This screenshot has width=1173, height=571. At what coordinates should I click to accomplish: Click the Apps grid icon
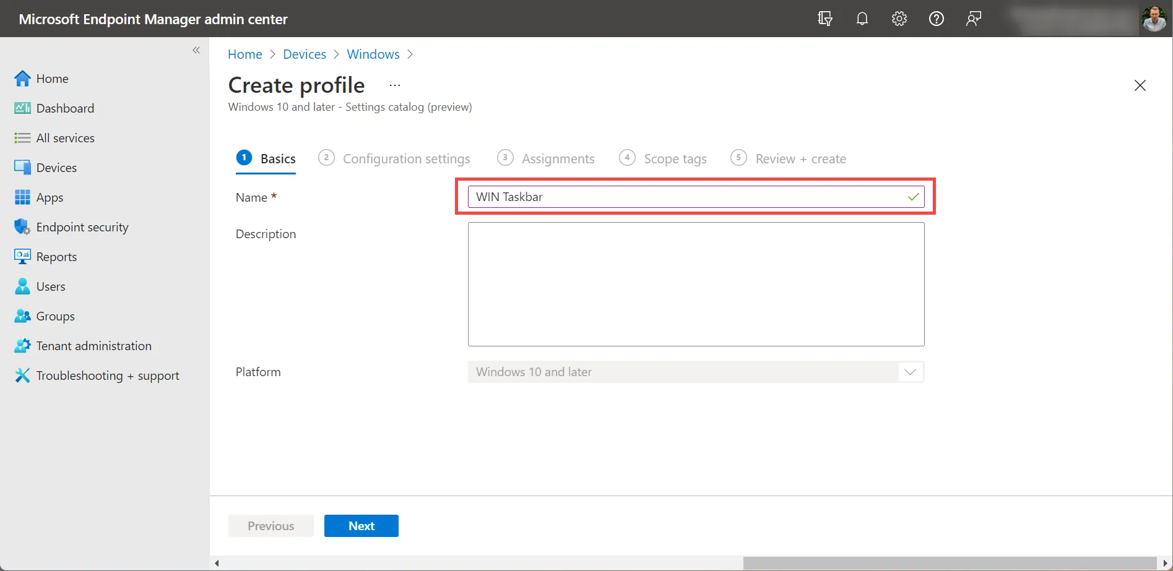pos(22,197)
